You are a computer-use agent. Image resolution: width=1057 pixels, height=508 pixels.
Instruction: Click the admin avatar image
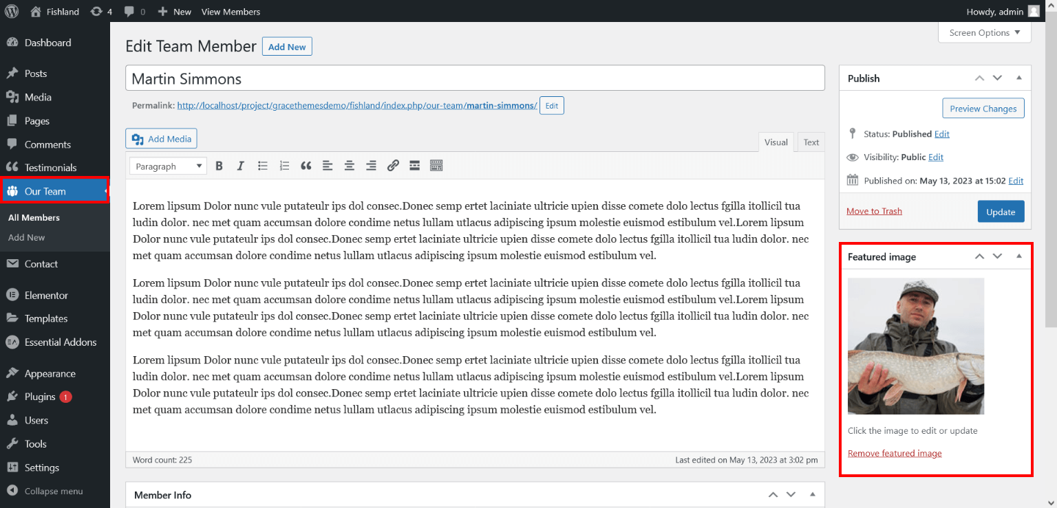(1034, 11)
